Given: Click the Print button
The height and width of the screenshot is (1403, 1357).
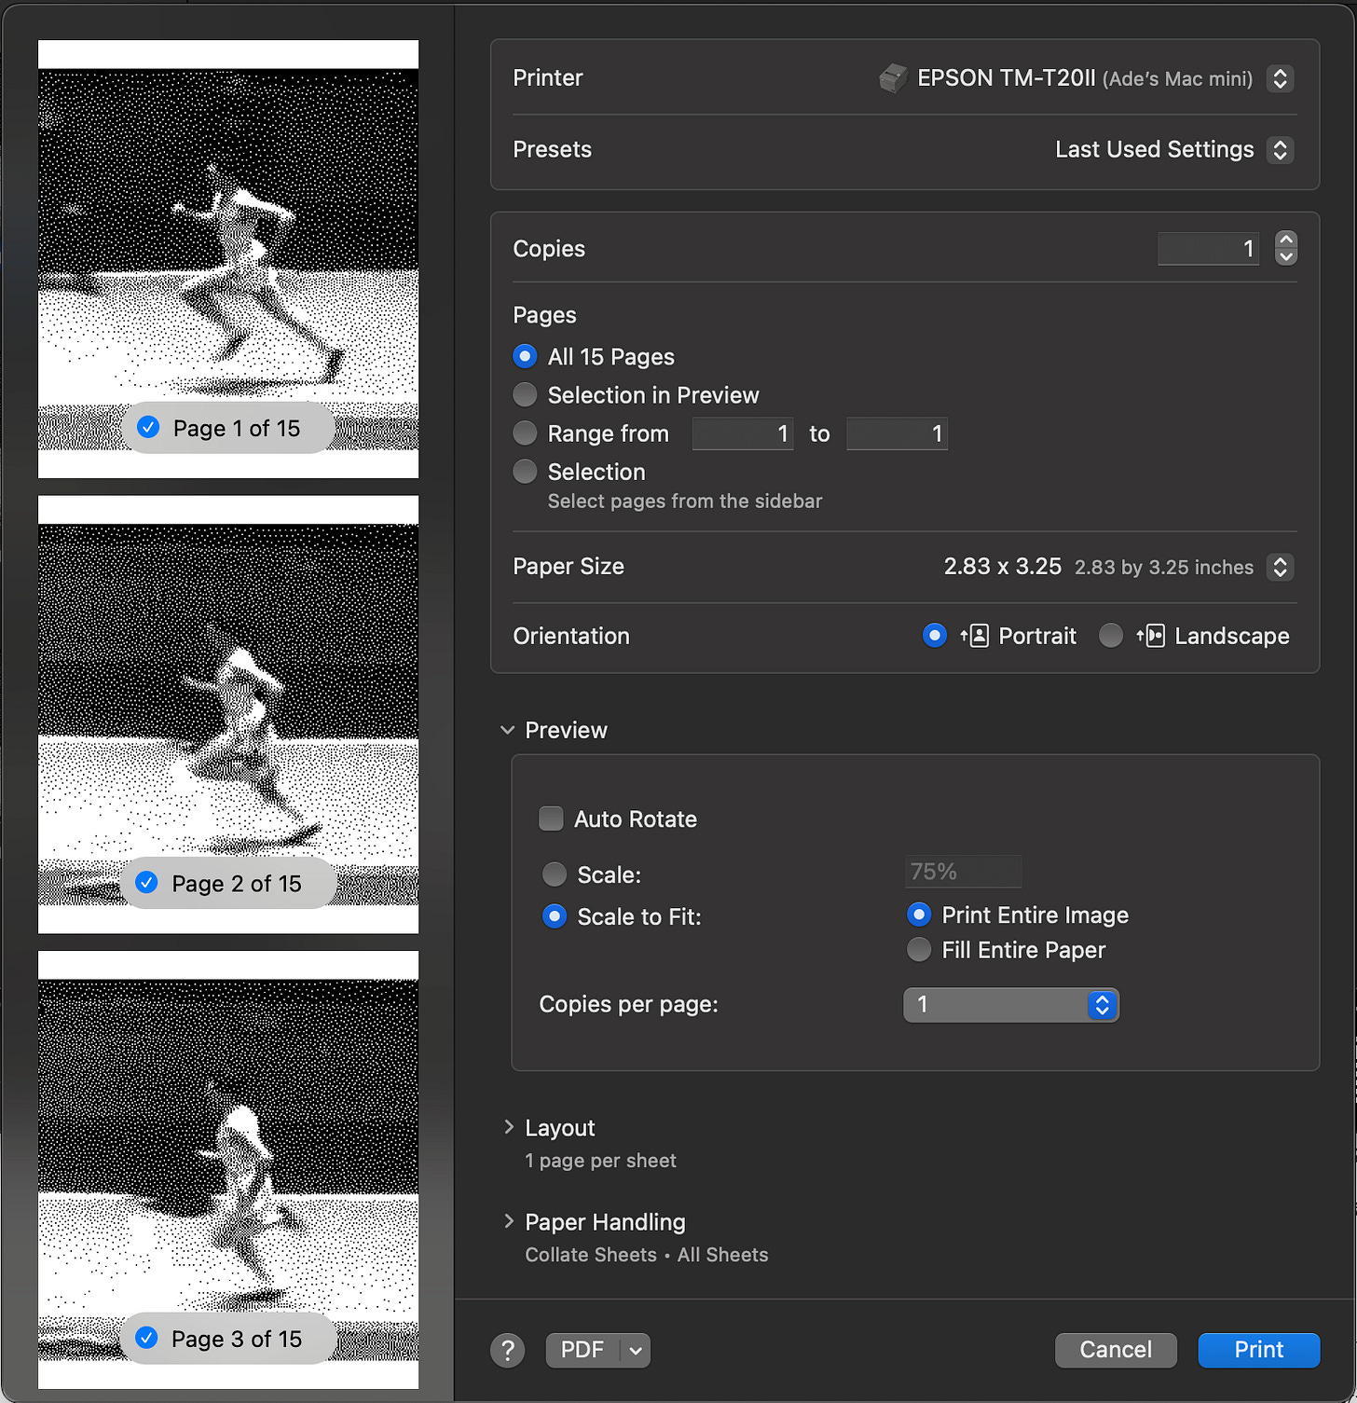Looking at the screenshot, I should coord(1259,1350).
